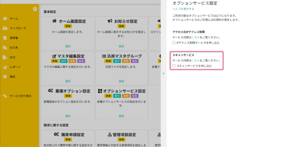Click the 請求書 document icon
Screen dimensions: 295x147
click(5, 38)
